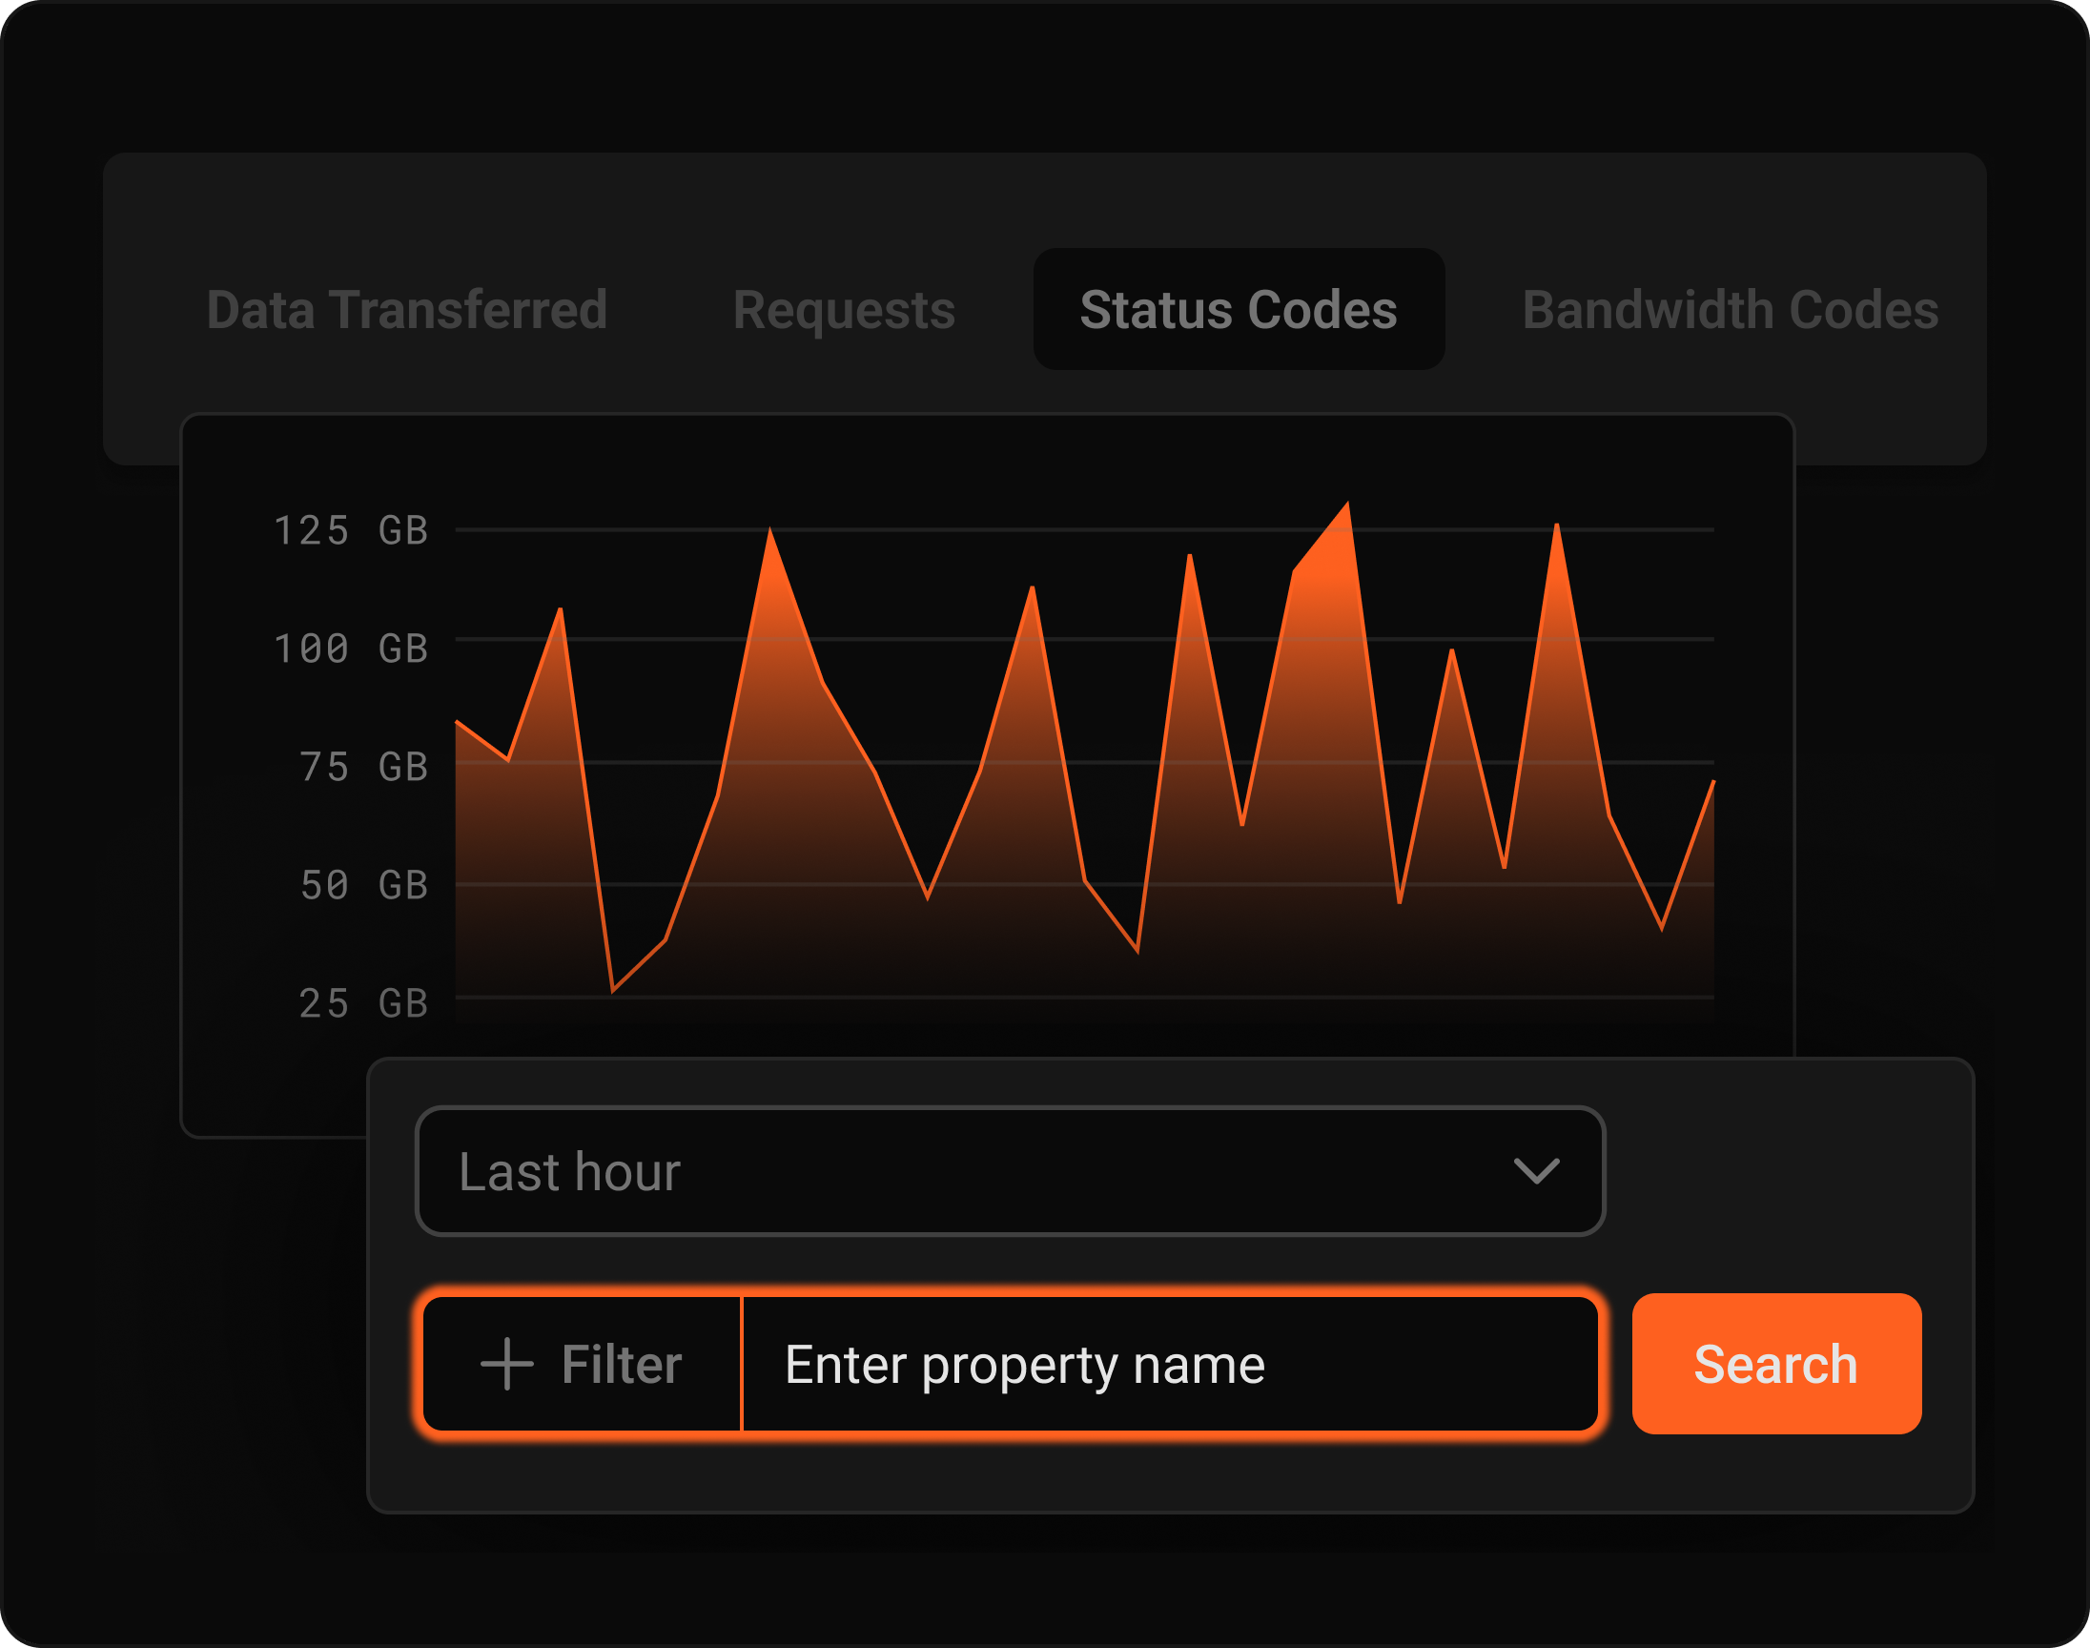Click the plus icon next to Filter

(x=505, y=1364)
